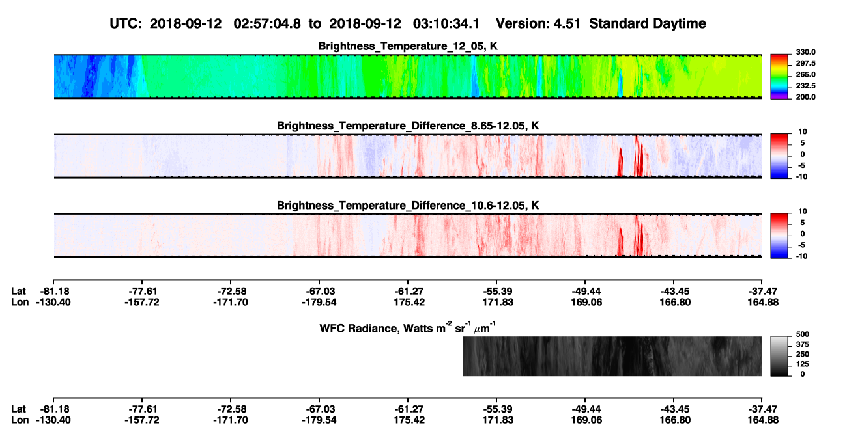Click the color bar beside the 10.6-12.05 difference panel
The width and height of the screenshot is (847, 434).
(x=780, y=235)
